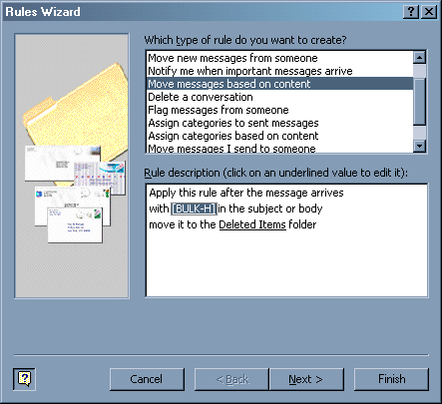Click the disabled Back button
The width and height of the screenshot is (442, 404).
231,379
